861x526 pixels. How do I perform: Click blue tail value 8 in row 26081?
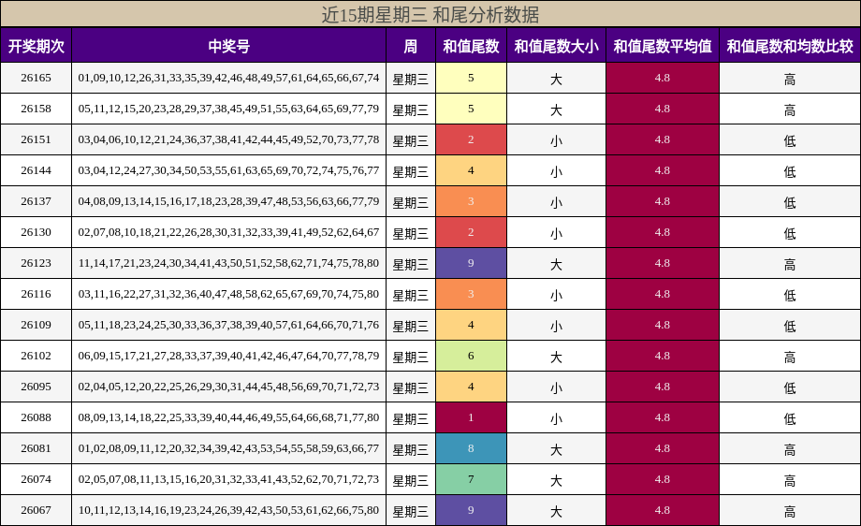coord(471,448)
